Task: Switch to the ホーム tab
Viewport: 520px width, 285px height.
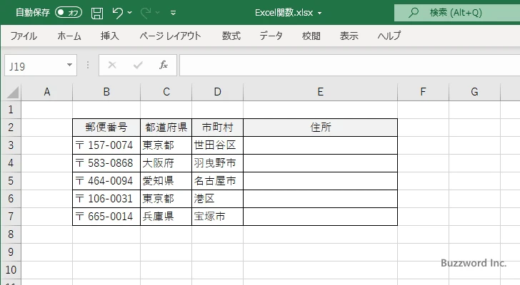Action: [x=69, y=36]
